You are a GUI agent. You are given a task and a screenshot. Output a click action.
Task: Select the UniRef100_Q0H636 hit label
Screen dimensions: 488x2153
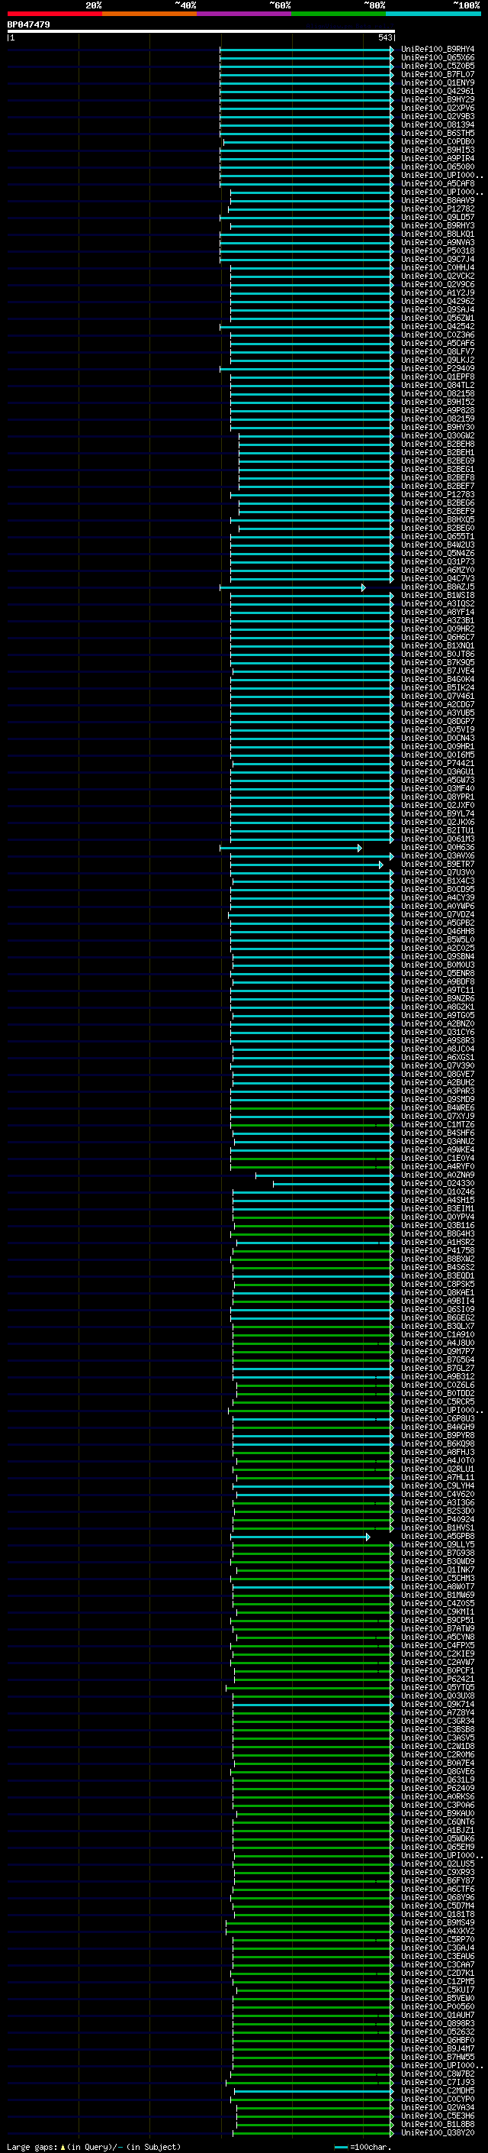pyautogui.click(x=437, y=848)
